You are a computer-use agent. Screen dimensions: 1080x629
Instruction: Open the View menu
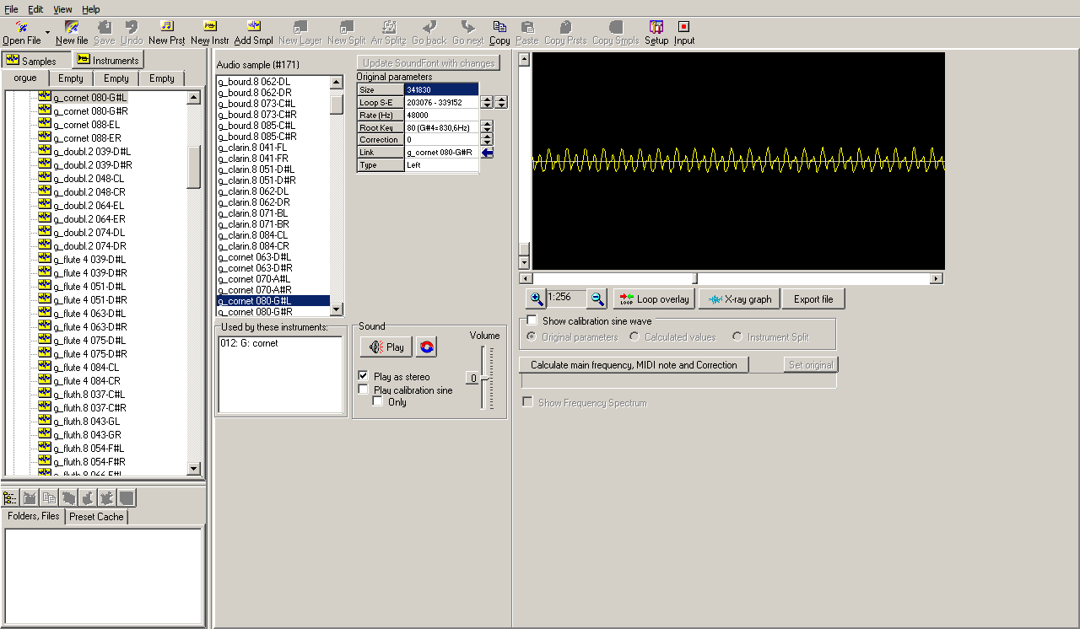(x=62, y=9)
